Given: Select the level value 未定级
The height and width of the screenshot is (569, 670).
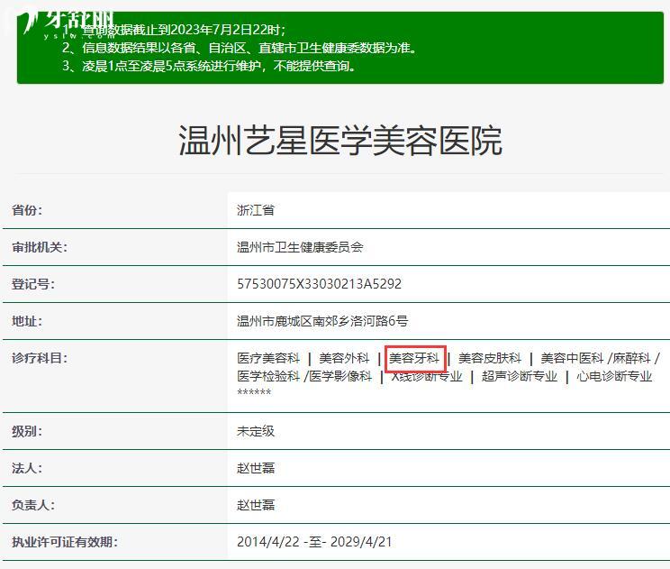Looking at the screenshot, I should click(256, 431).
